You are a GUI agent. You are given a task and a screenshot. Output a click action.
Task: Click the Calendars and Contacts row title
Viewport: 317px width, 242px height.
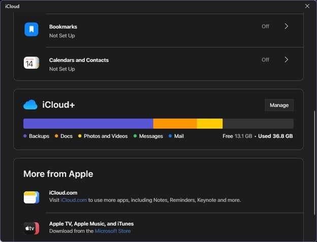[x=79, y=60]
